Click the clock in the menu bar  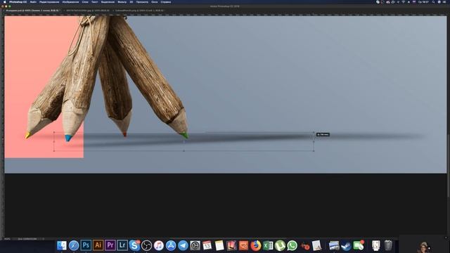click(423, 2)
